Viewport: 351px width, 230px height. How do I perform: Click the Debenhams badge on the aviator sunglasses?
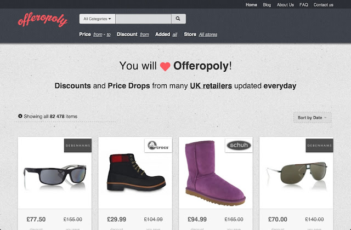(319, 146)
